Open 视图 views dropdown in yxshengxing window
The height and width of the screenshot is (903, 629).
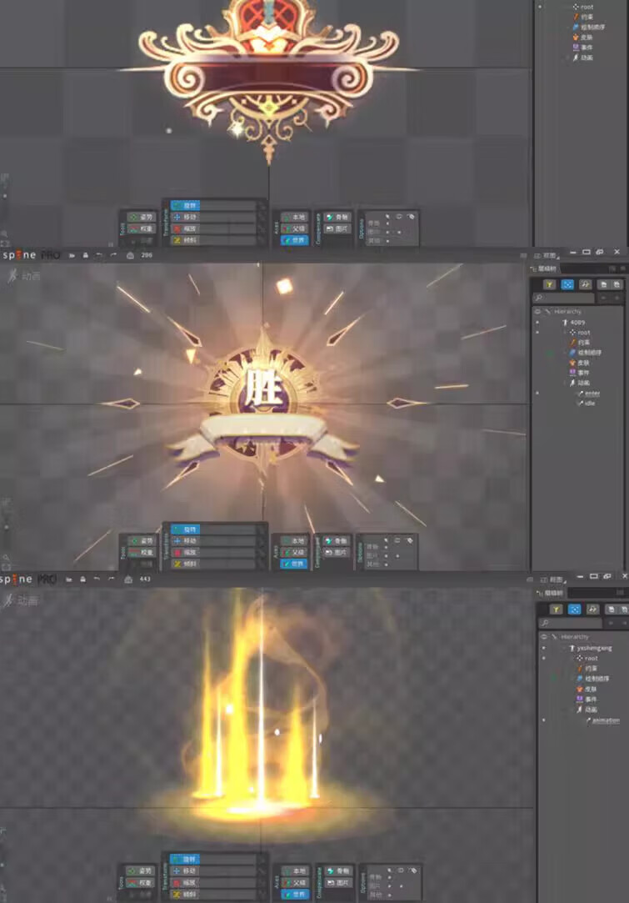click(553, 579)
